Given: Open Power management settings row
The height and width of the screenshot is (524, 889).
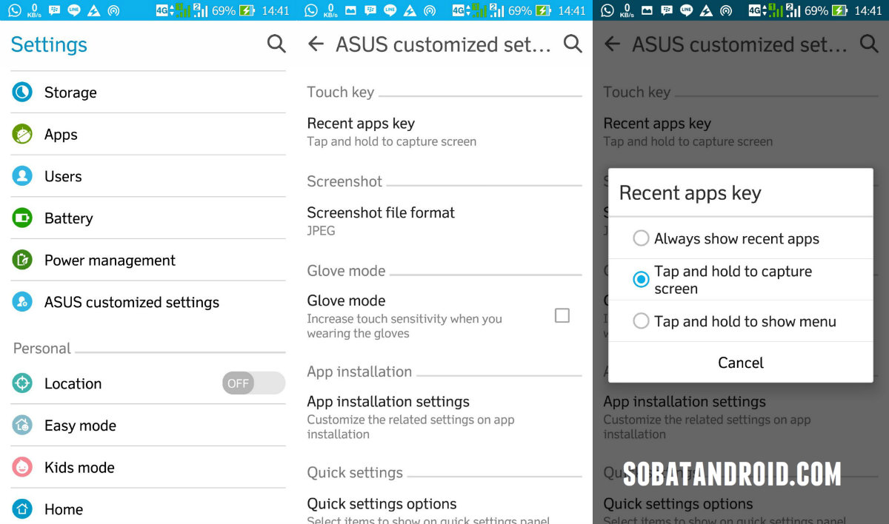Looking at the screenshot, I should [x=148, y=260].
